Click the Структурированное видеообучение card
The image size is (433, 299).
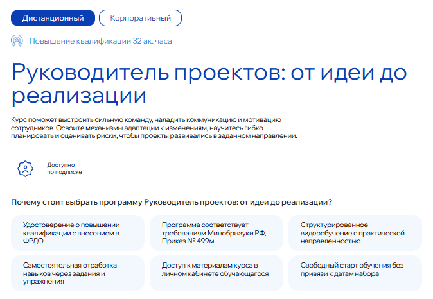point(355,232)
